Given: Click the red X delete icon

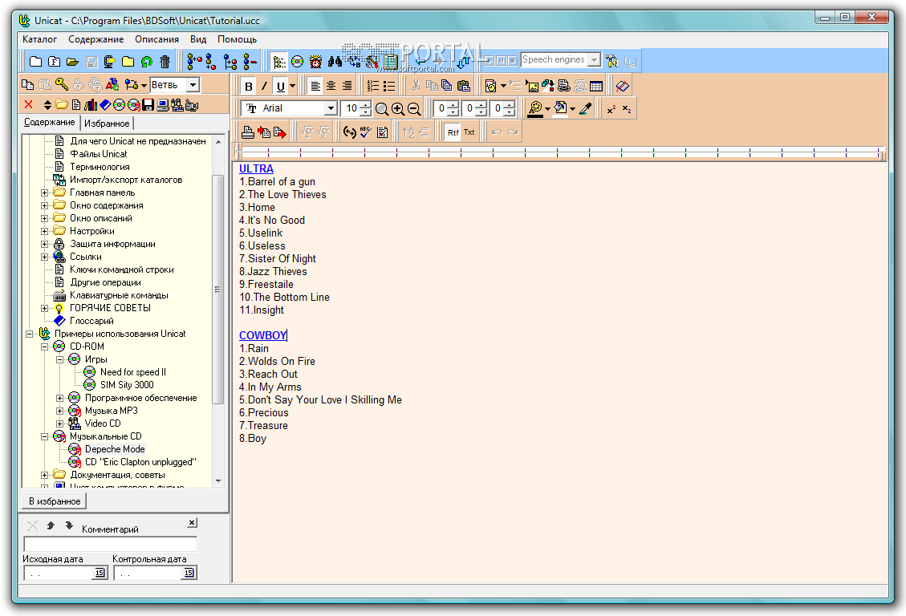Looking at the screenshot, I should tap(28, 104).
